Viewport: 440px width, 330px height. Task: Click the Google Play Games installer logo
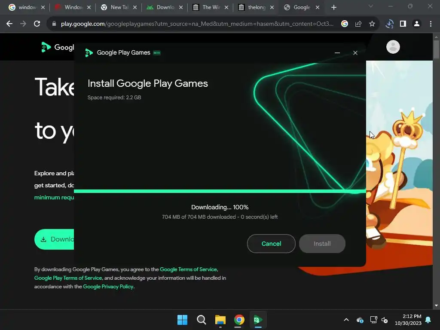89,52
